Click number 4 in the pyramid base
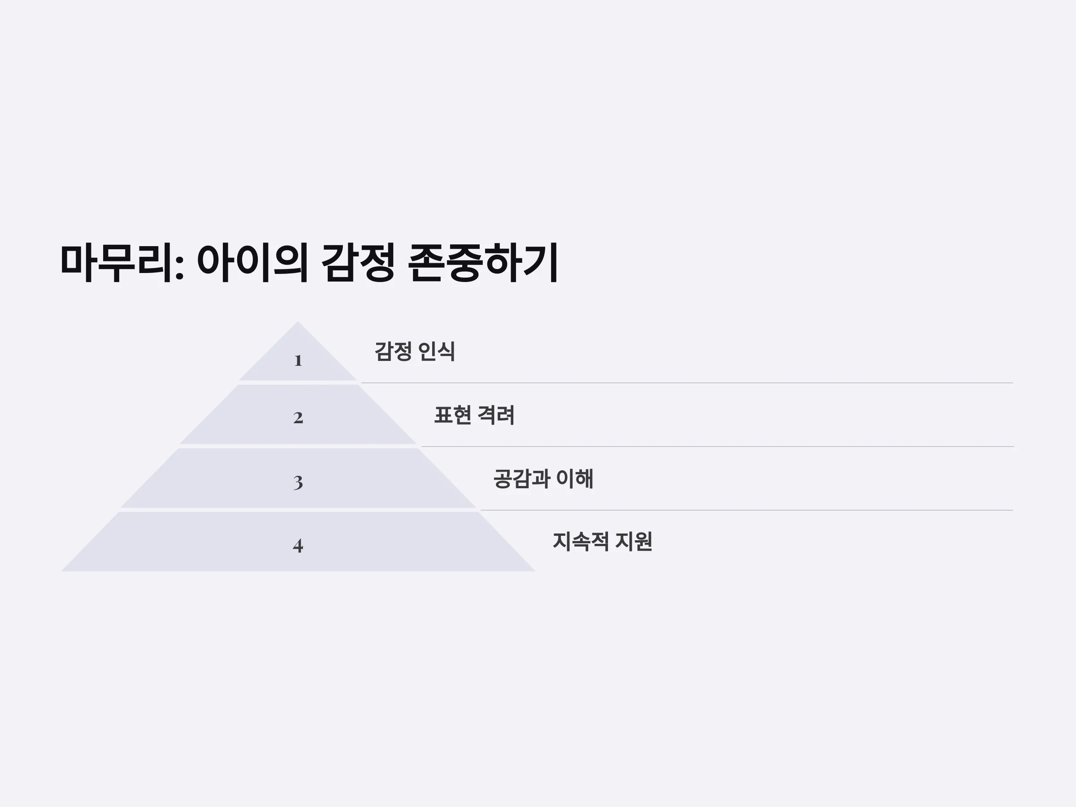Viewport: 1076px width, 807px height. 298,545
